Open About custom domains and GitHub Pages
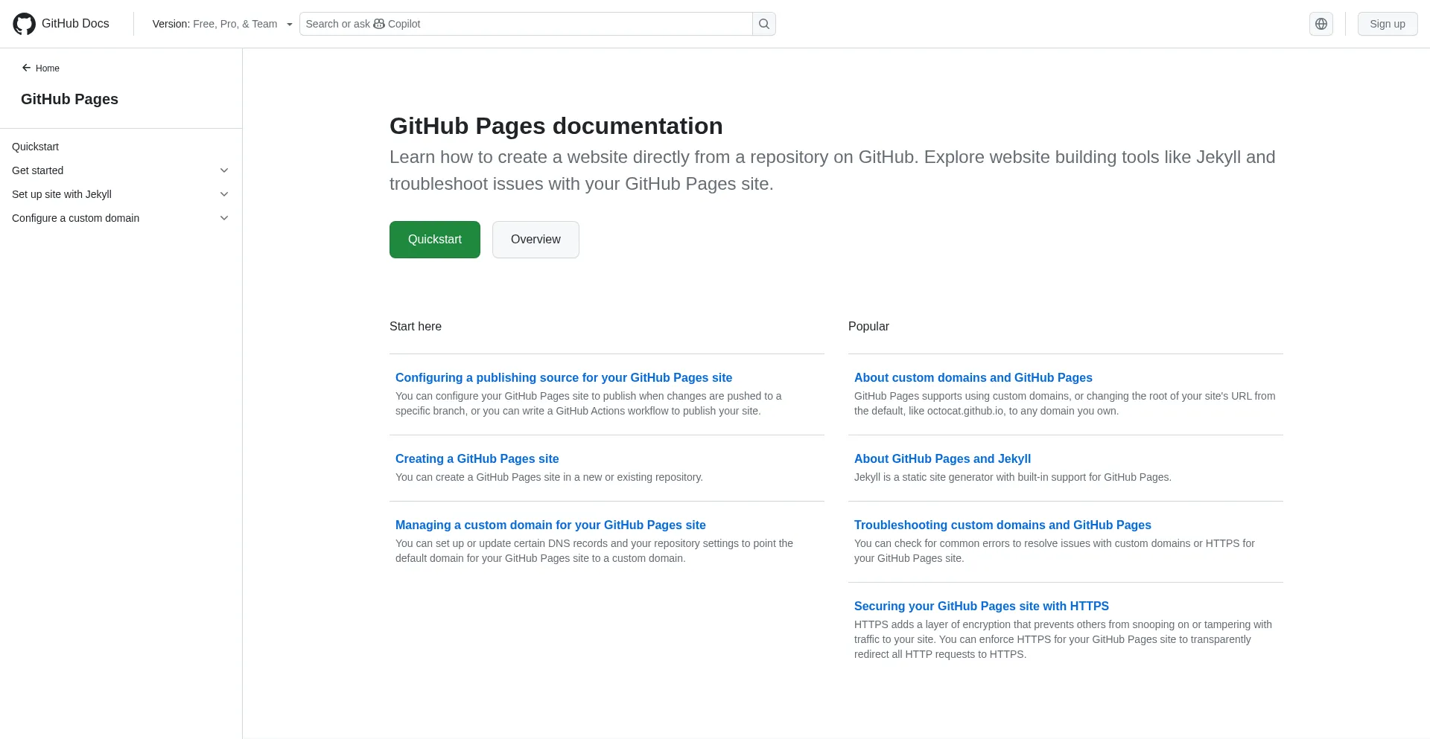This screenshot has width=1430, height=739. click(x=973, y=377)
